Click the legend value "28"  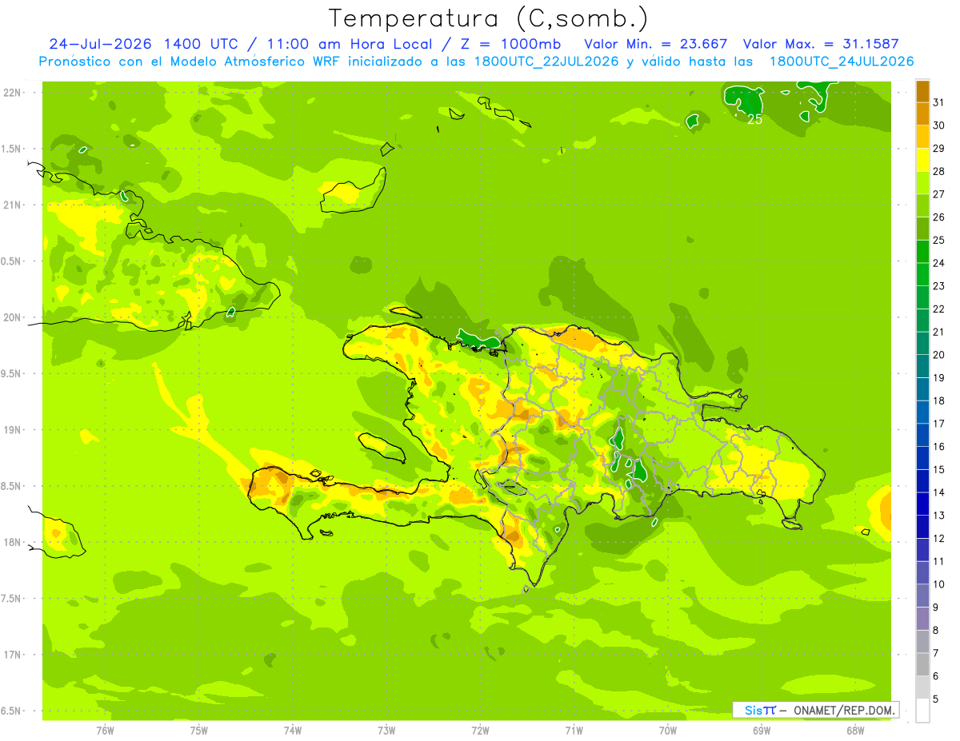pyautogui.click(x=939, y=172)
